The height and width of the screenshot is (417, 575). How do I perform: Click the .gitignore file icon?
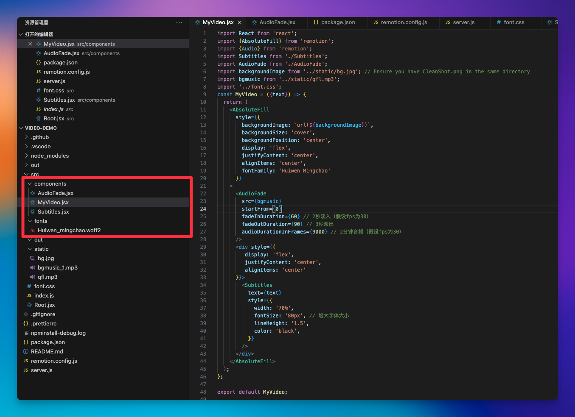[26, 314]
